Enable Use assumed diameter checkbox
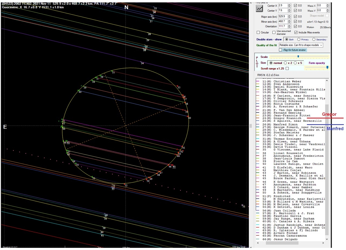This screenshot has width=346, height=250. 274,32
